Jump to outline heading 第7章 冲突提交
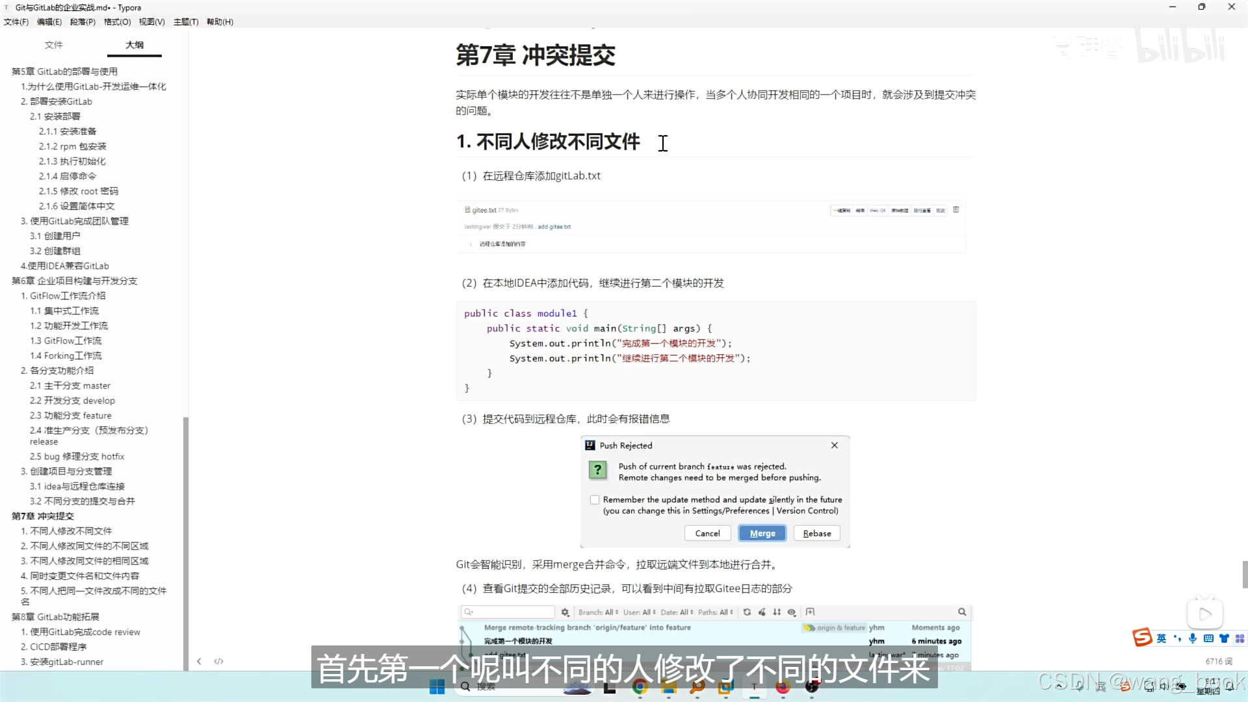The width and height of the screenshot is (1248, 702). pyautogui.click(x=43, y=516)
